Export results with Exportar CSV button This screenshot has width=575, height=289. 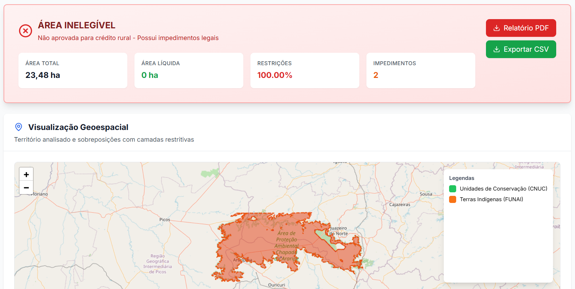pyautogui.click(x=521, y=49)
